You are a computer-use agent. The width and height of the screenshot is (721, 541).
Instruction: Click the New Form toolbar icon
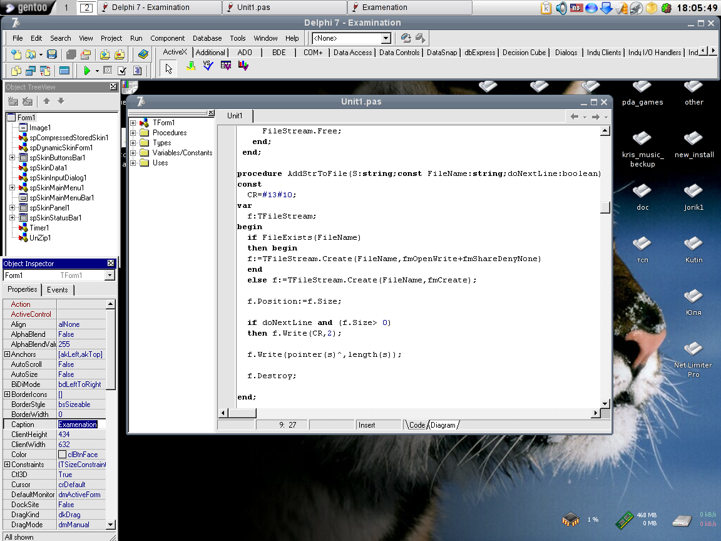tap(64, 70)
